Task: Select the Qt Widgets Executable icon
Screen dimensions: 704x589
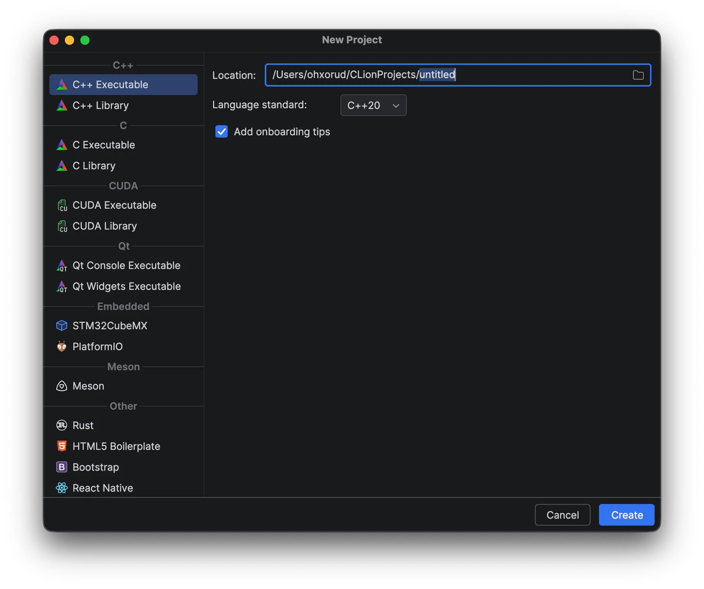Action: [62, 286]
